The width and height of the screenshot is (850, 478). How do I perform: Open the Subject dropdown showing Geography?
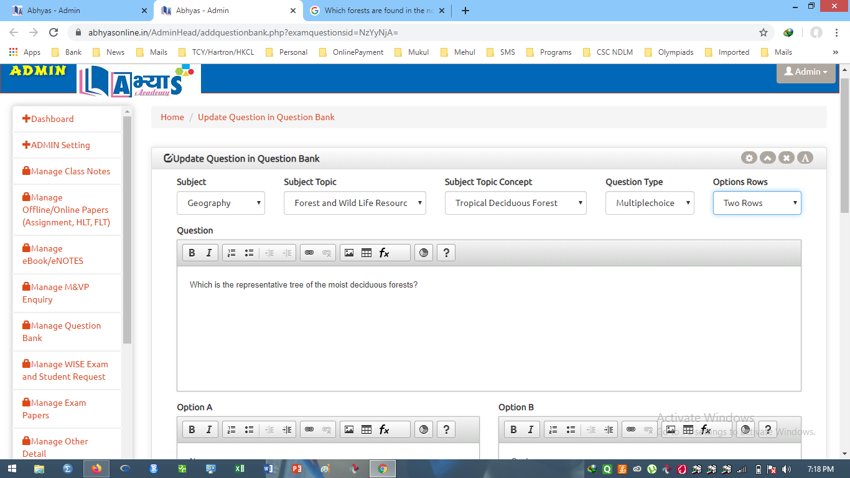pyautogui.click(x=221, y=203)
